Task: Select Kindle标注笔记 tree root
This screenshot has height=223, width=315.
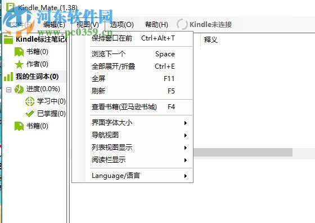Action: coord(41,39)
